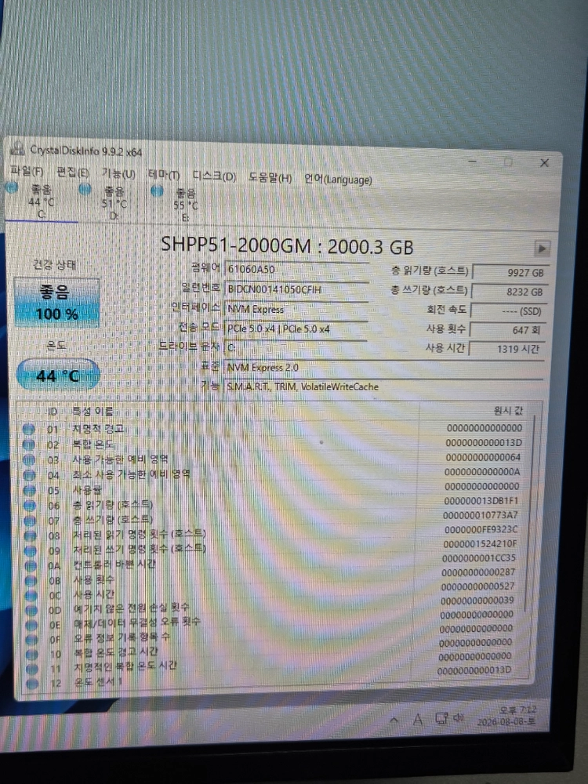Image resolution: width=588 pixels, height=784 pixels.
Task: Click the power on hours value 1319 시간
Action: 506,349
